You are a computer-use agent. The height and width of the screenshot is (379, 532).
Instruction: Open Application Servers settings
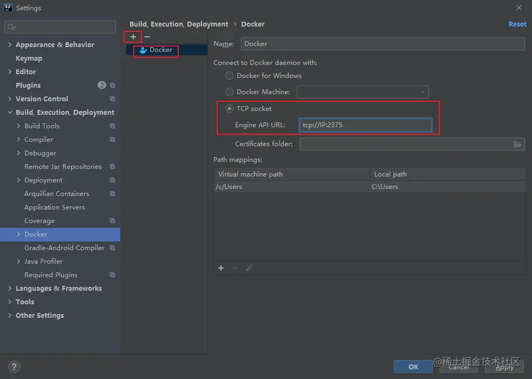click(x=55, y=207)
